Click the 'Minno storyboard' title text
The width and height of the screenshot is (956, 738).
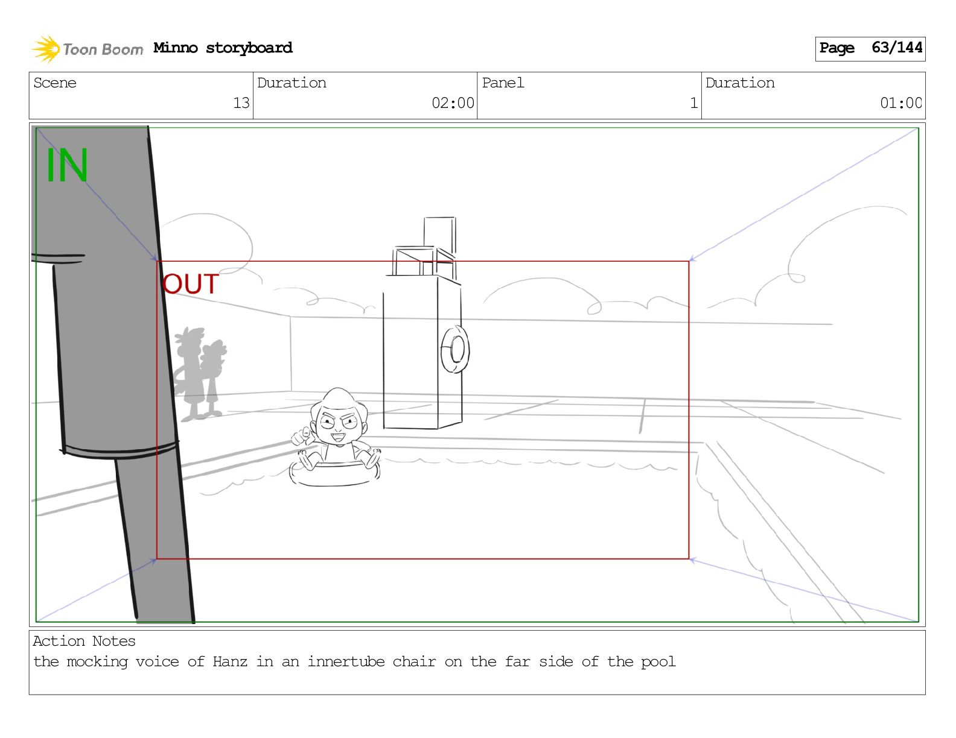[223, 48]
